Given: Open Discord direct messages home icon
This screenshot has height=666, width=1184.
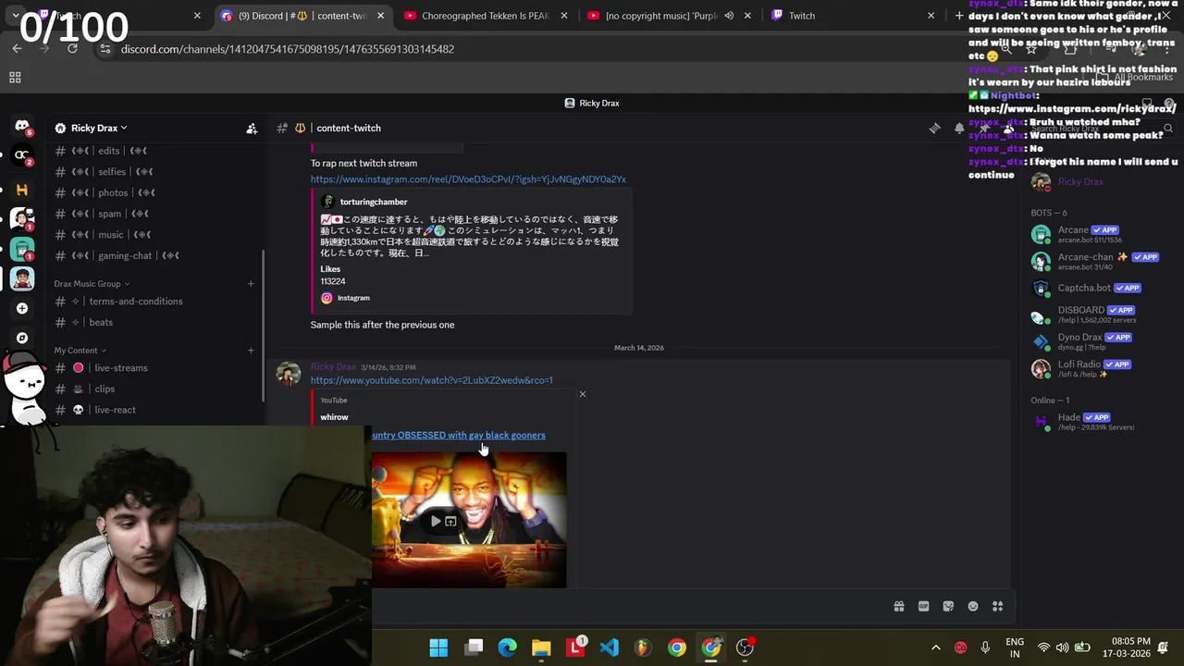Looking at the screenshot, I should click(22, 126).
